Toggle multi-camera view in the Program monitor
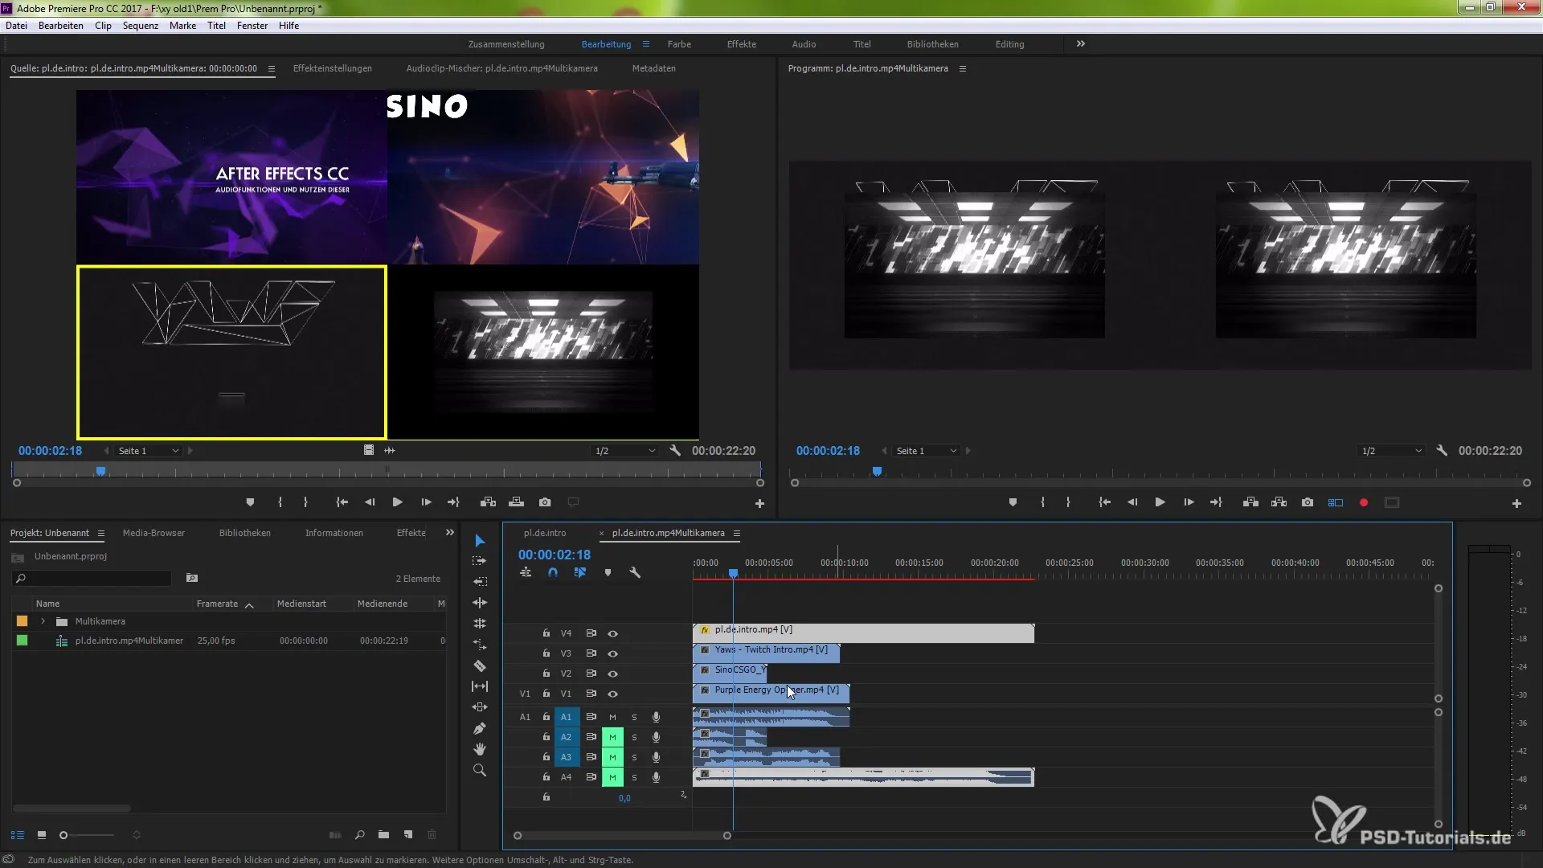The image size is (1543, 868). (1336, 502)
